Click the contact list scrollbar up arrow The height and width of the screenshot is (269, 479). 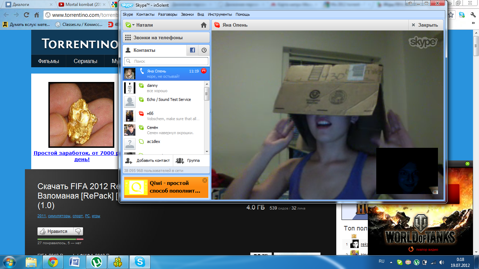[207, 83]
